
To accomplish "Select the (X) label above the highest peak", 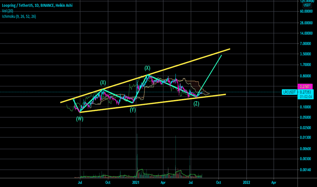I will point(147,68).
